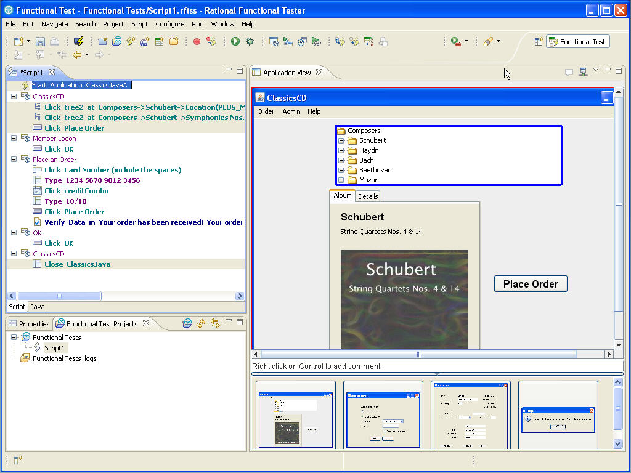Collapse the Place an Order group
This screenshot has height=473, width=631.
[12, 160]
